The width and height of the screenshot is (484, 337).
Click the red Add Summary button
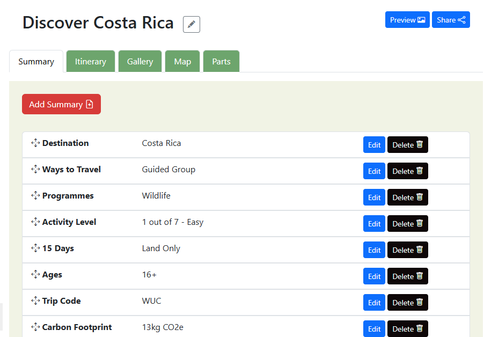pyautogui.click(x=61, y=105)
